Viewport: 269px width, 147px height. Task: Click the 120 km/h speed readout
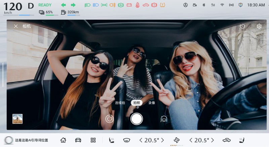point(12,8)
